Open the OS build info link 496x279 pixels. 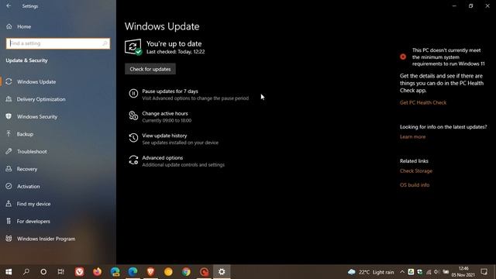tap(415, 185)
